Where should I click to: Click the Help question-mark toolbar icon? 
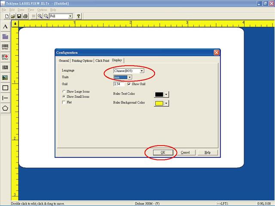pos(78,16)
